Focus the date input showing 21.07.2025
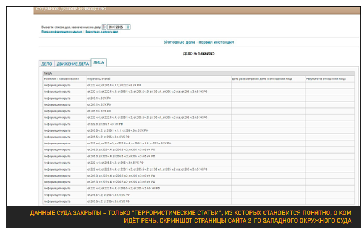Image resolution: width=364 pixels, height=233 pixels. coord(116,27)
